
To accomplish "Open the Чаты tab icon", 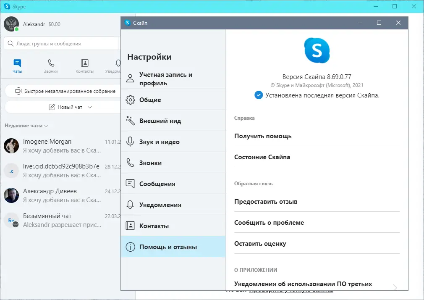I will click(17, 63).
